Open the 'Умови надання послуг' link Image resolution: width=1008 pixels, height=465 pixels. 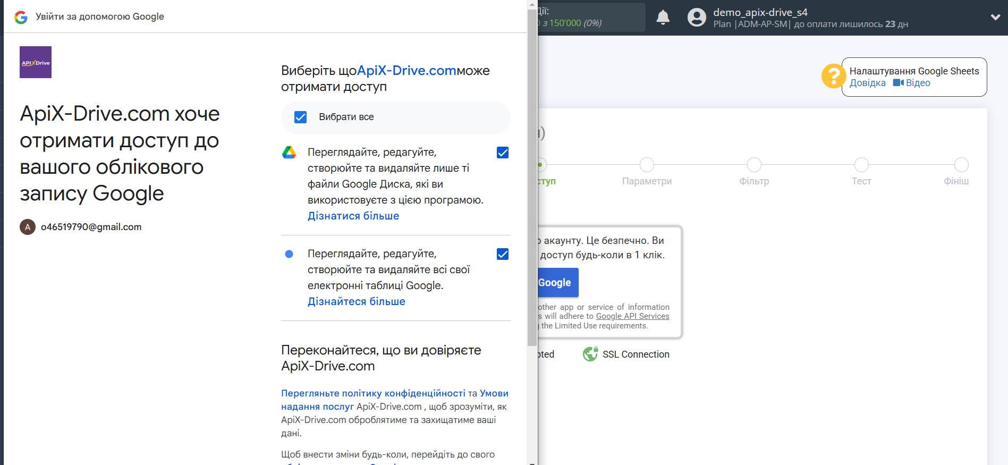pos(395,400)
